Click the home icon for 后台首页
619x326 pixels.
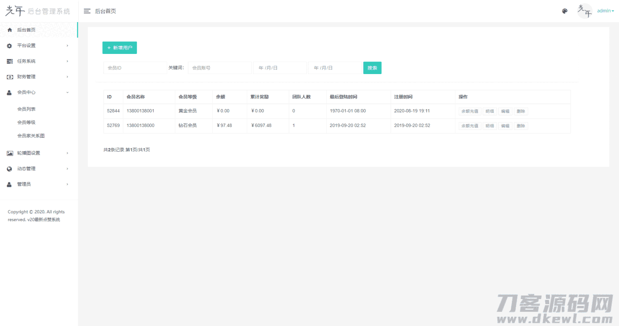10,30
